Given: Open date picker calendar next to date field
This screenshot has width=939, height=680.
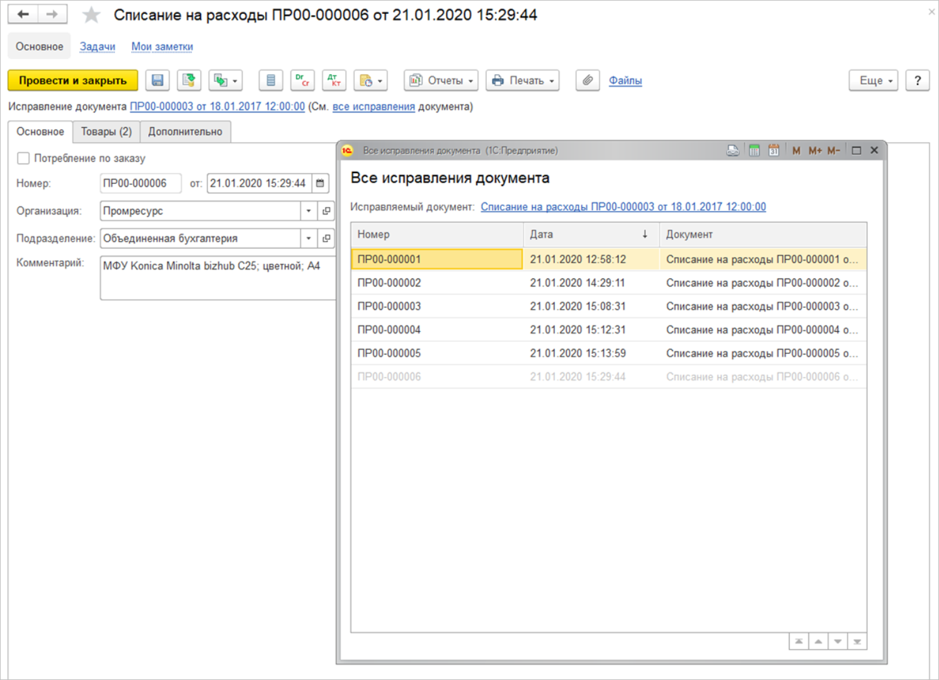Looking at the screenshot, I should coord(320,183).
